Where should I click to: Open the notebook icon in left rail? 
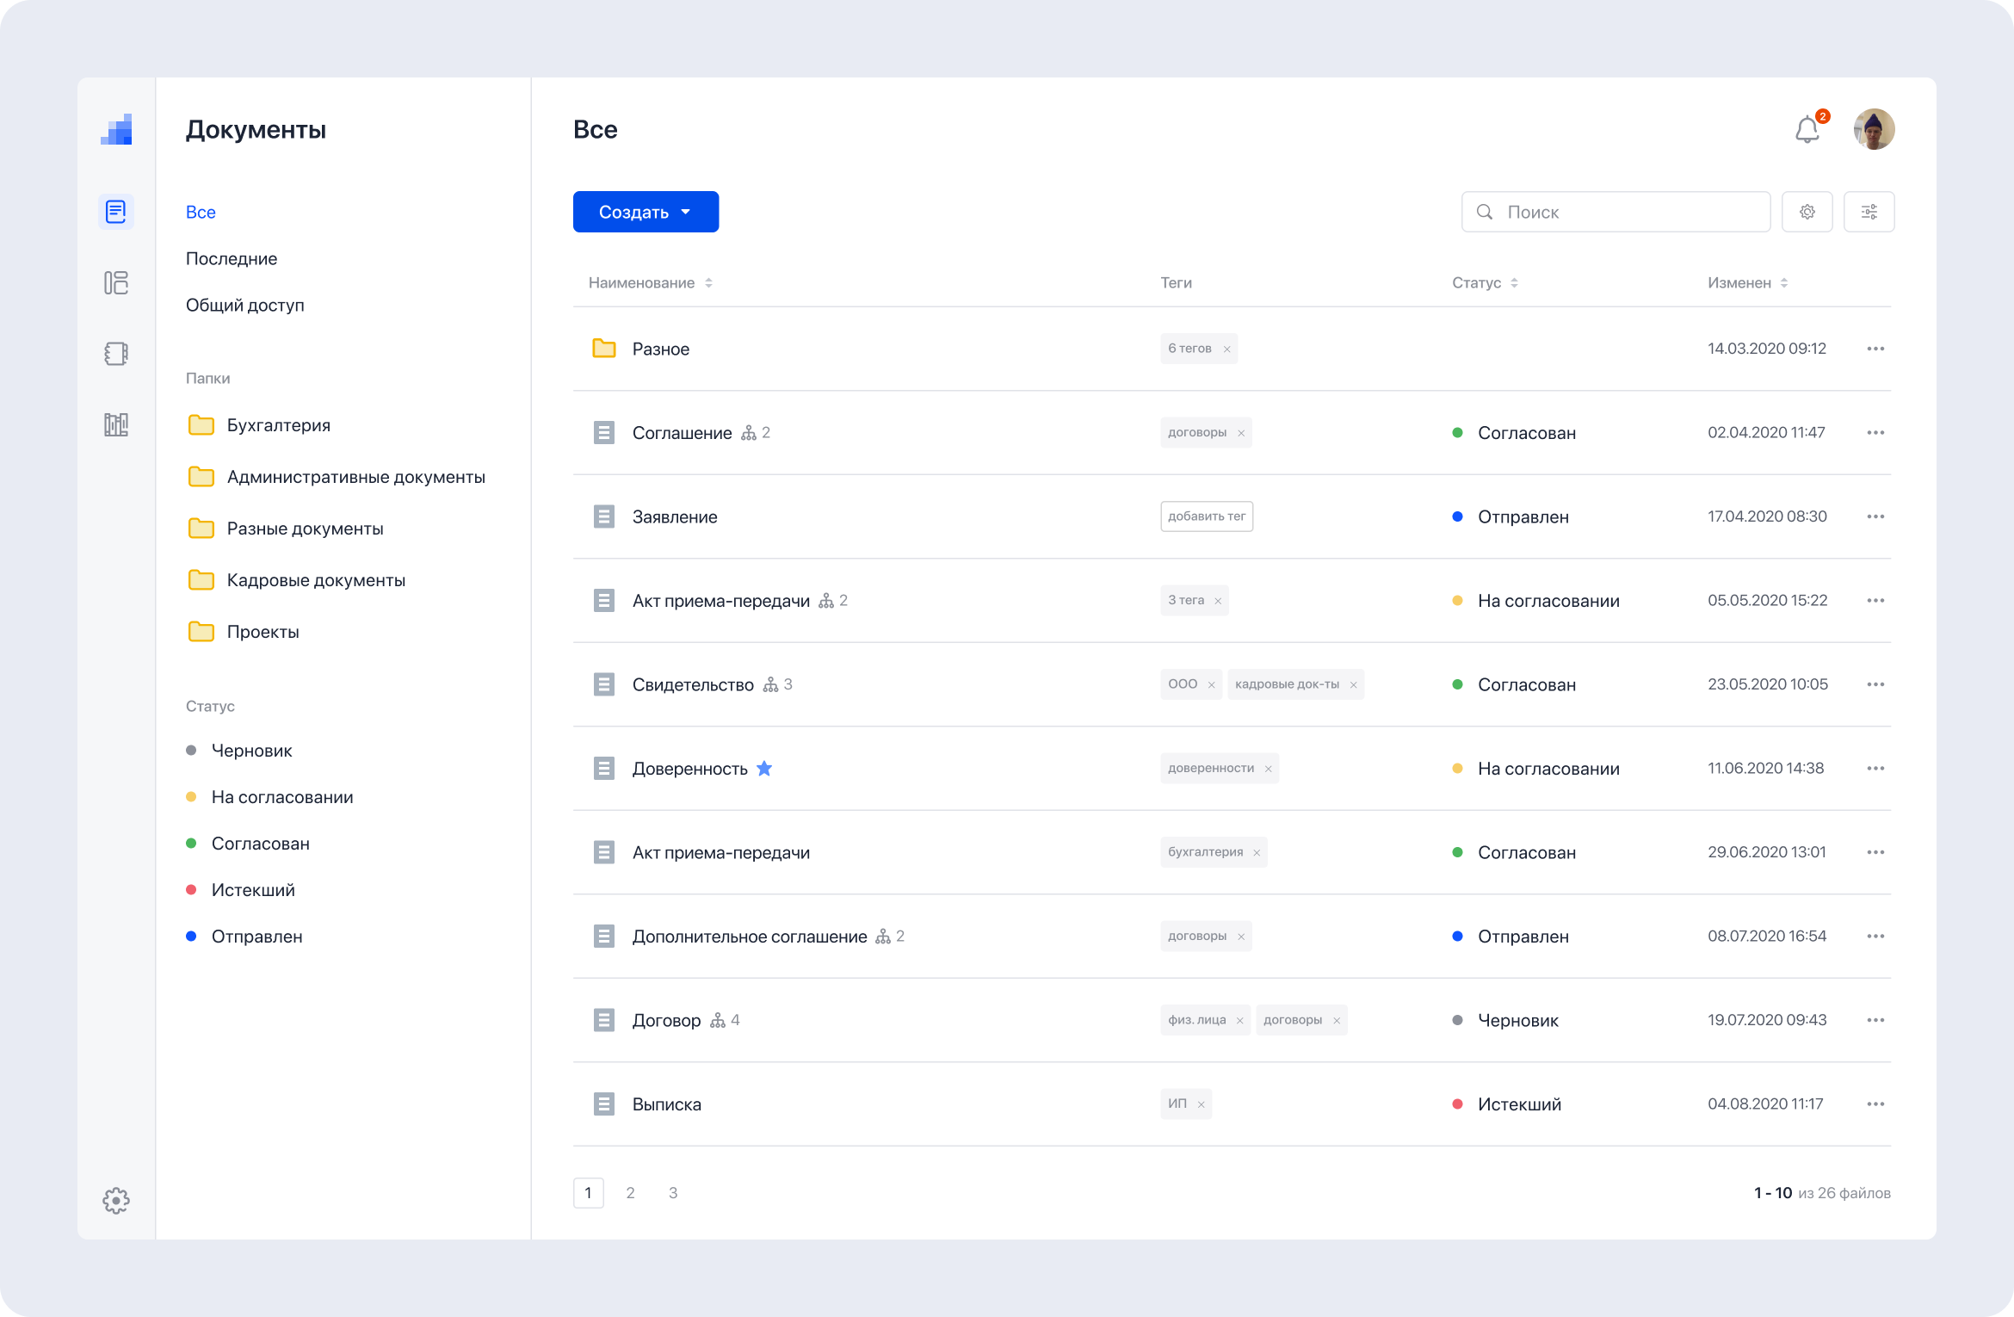116,353
